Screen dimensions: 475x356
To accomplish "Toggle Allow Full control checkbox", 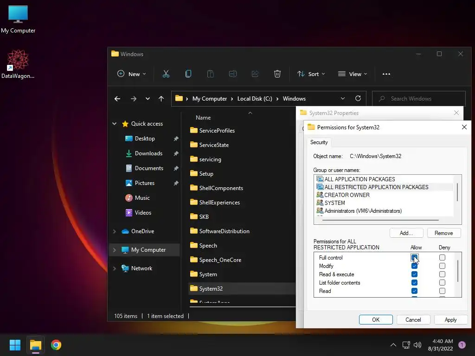I will (414, 258).
